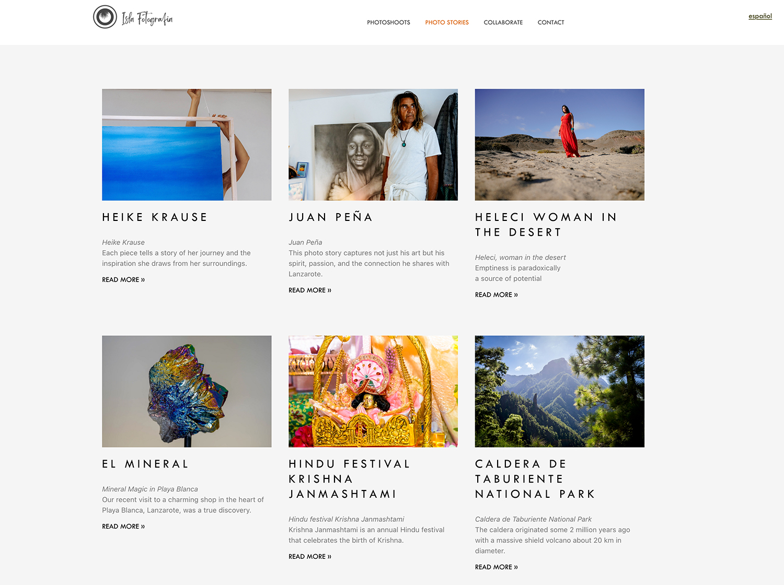The height and width of the screenshot is (585, 784).
Task: Click the Juan Peña portrait image
Action: pos(373,145)
